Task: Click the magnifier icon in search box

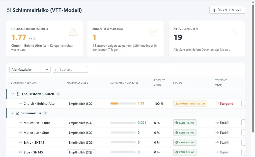Action: coord(56,70)
